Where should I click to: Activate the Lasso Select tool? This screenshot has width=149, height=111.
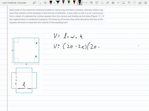[40, 3]
